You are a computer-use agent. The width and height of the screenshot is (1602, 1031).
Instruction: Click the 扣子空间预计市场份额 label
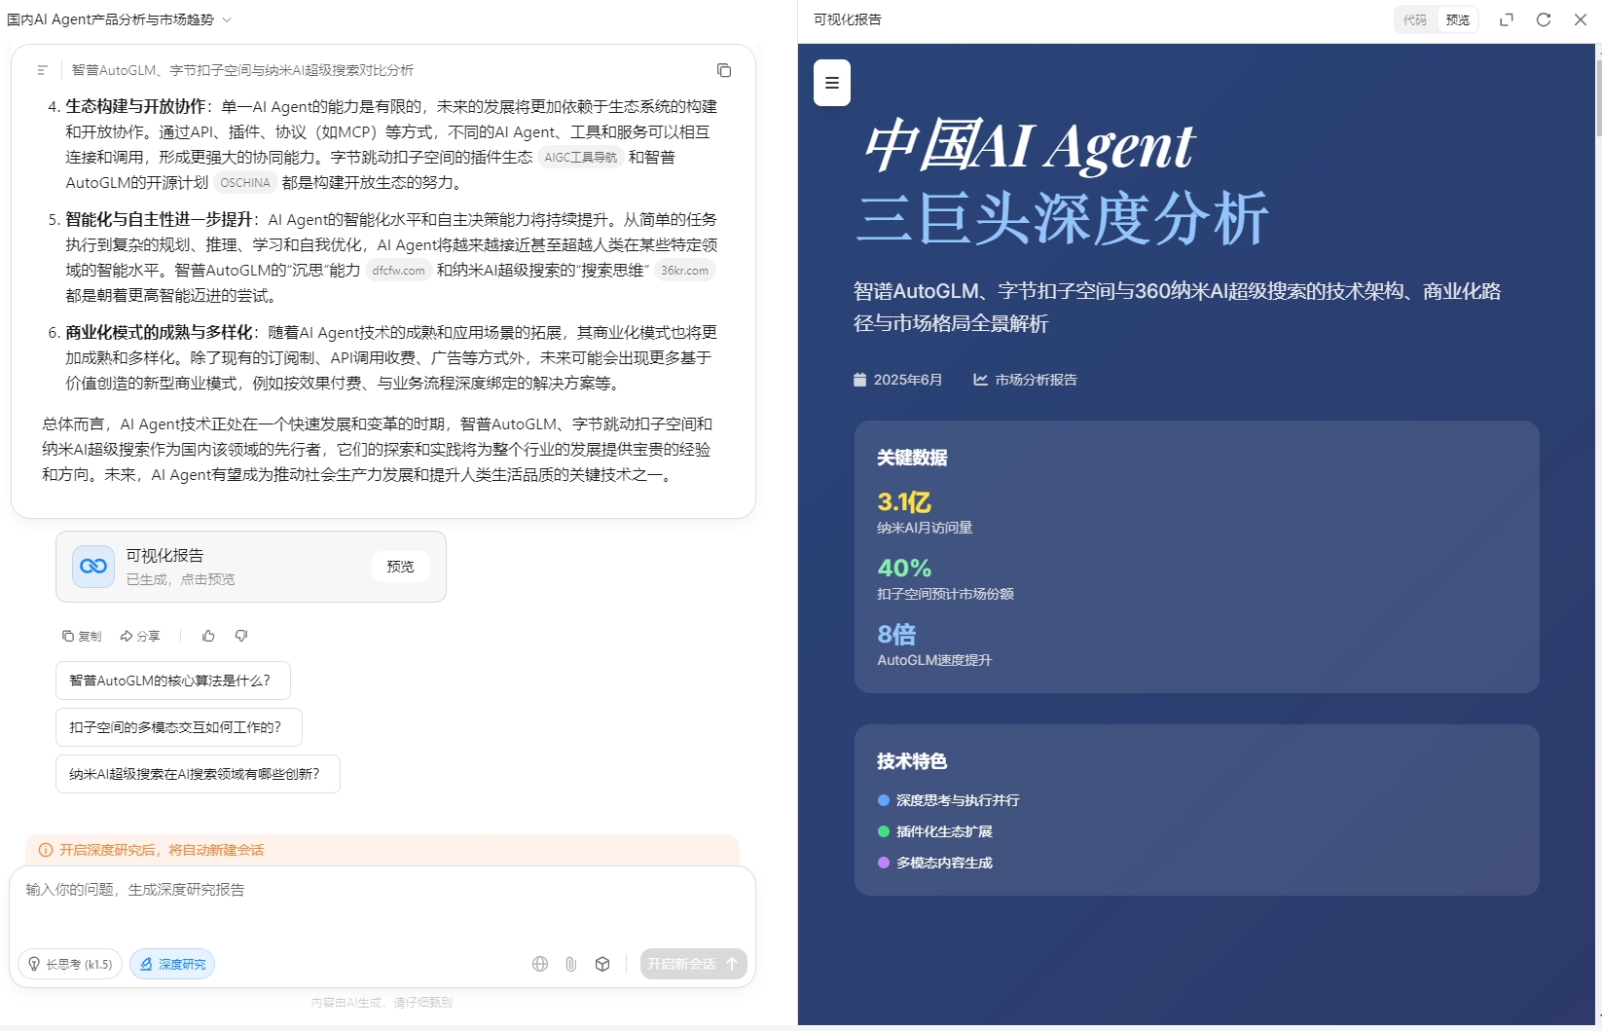pyautogui.click(x=945, y=594)
